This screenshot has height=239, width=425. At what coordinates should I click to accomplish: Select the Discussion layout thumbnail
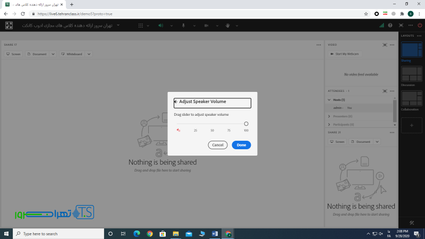pos(412,74)
